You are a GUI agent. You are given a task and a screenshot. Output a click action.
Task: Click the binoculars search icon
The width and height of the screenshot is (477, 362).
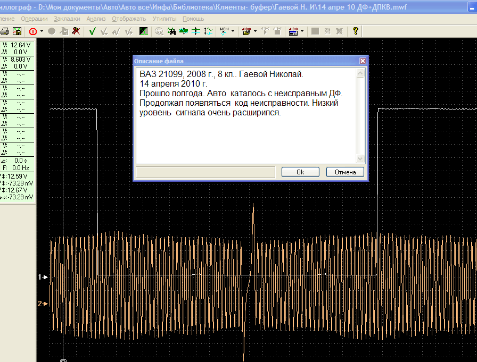click(171, 31)
